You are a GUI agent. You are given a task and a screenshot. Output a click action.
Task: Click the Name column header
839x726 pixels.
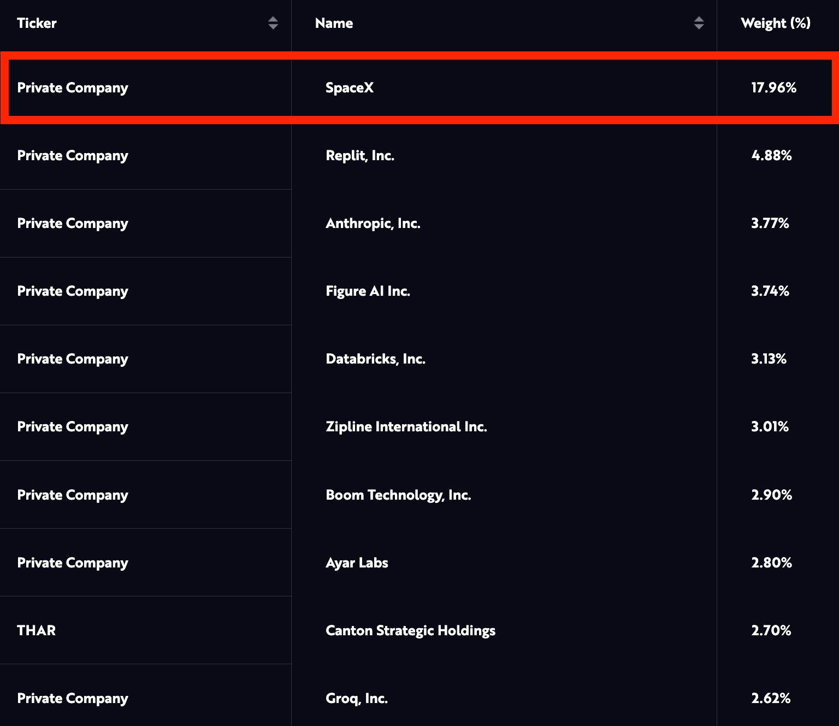click(x=334, y=24)
